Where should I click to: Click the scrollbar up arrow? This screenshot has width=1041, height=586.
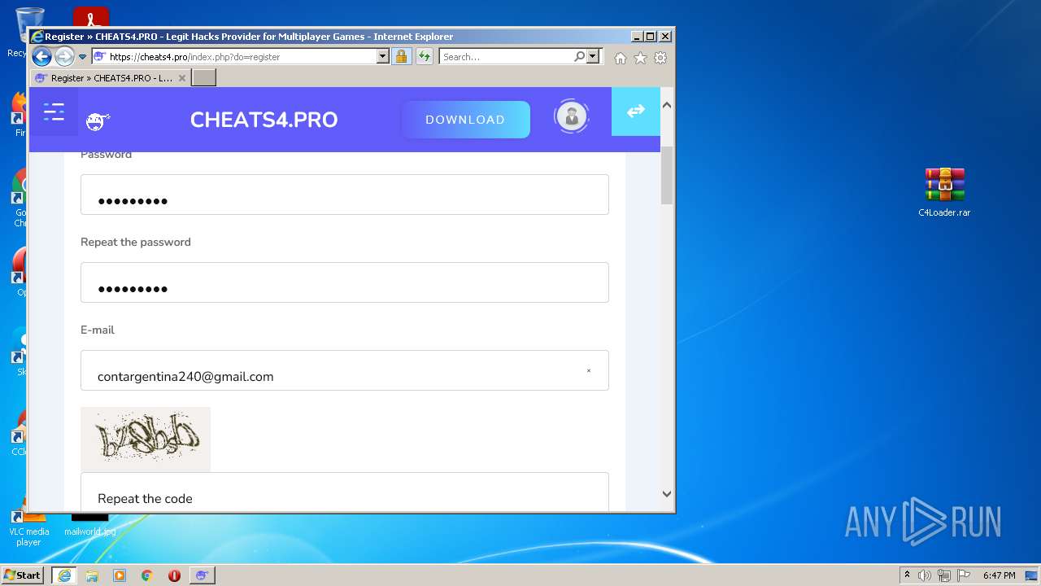click(x=667, y=105)
